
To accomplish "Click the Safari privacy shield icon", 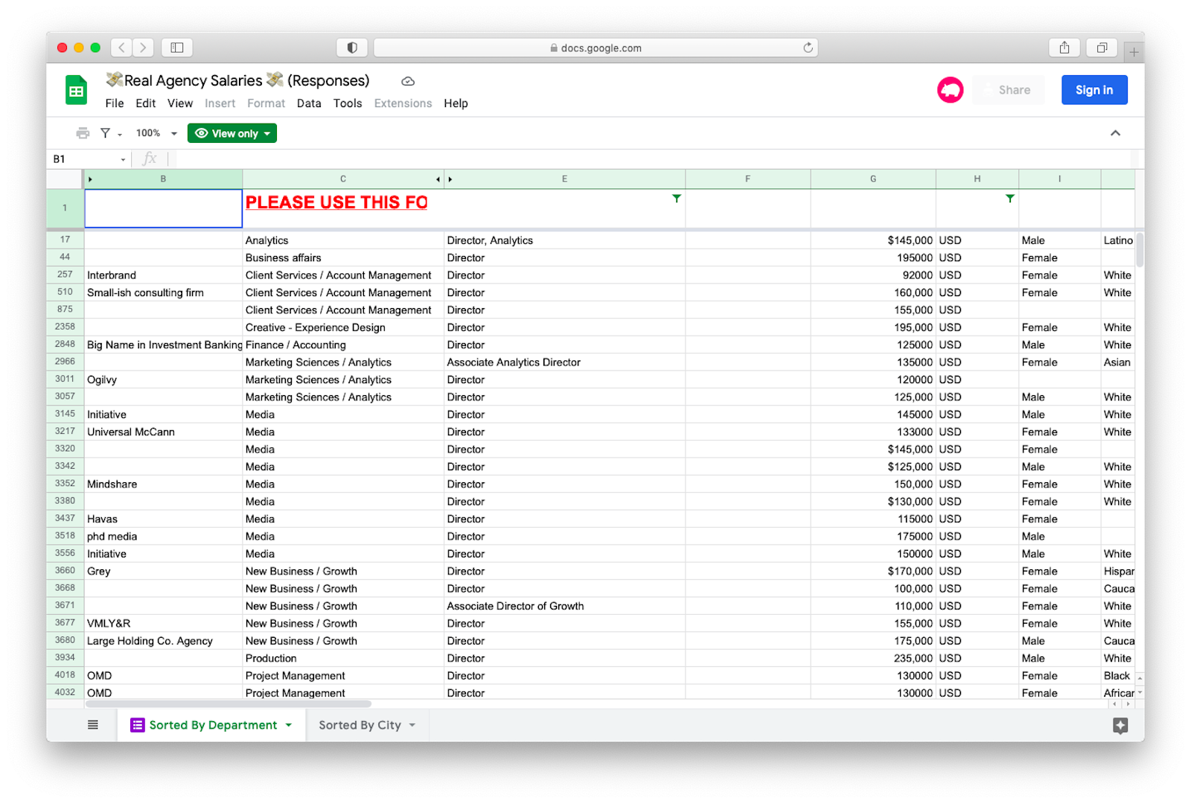I will point(352,48).
